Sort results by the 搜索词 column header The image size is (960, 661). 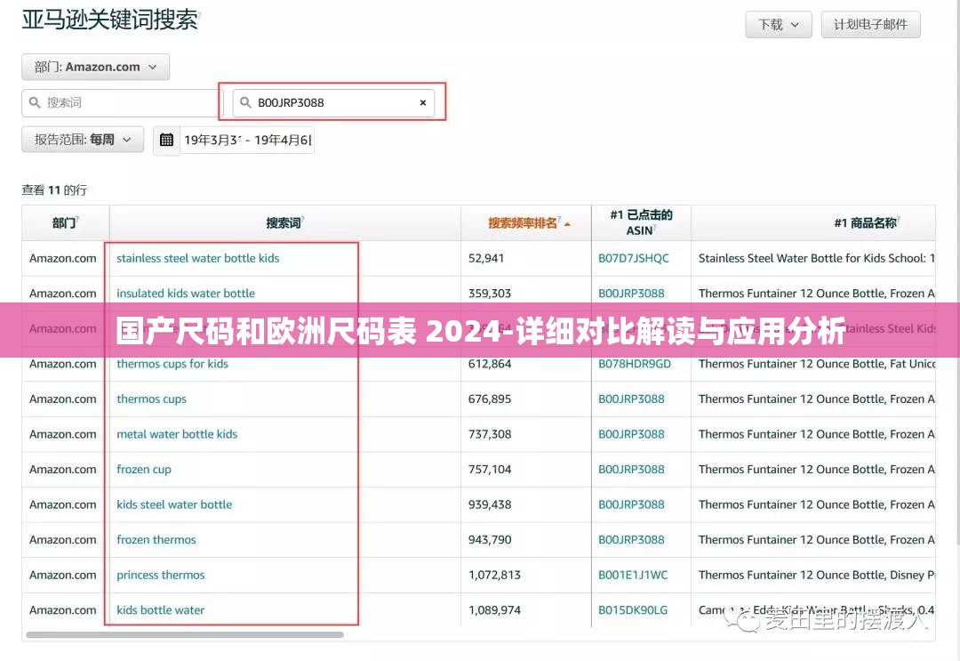283,223
